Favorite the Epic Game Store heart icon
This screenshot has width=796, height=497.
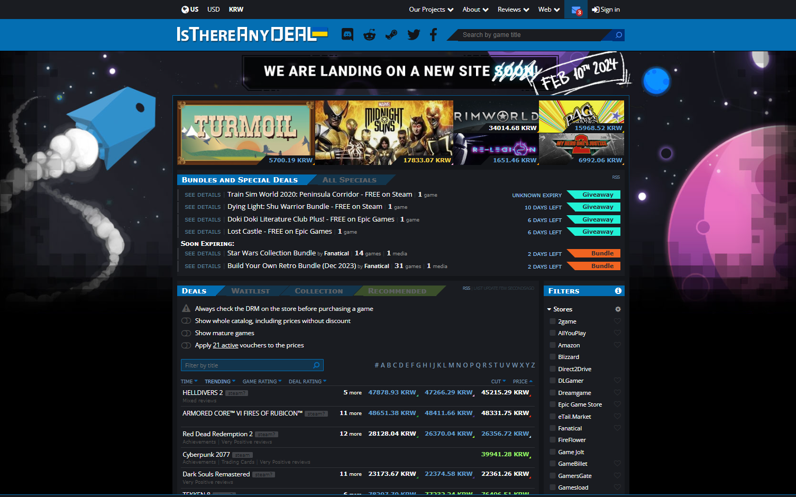tap(617, 404)
